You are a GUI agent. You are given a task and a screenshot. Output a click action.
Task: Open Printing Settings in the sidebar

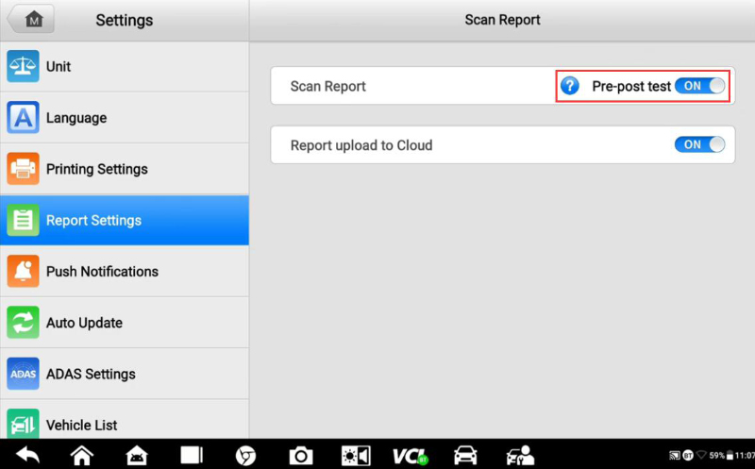tap(125, 169)
